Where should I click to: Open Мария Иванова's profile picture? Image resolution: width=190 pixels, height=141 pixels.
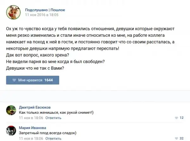tap(11, 131)
